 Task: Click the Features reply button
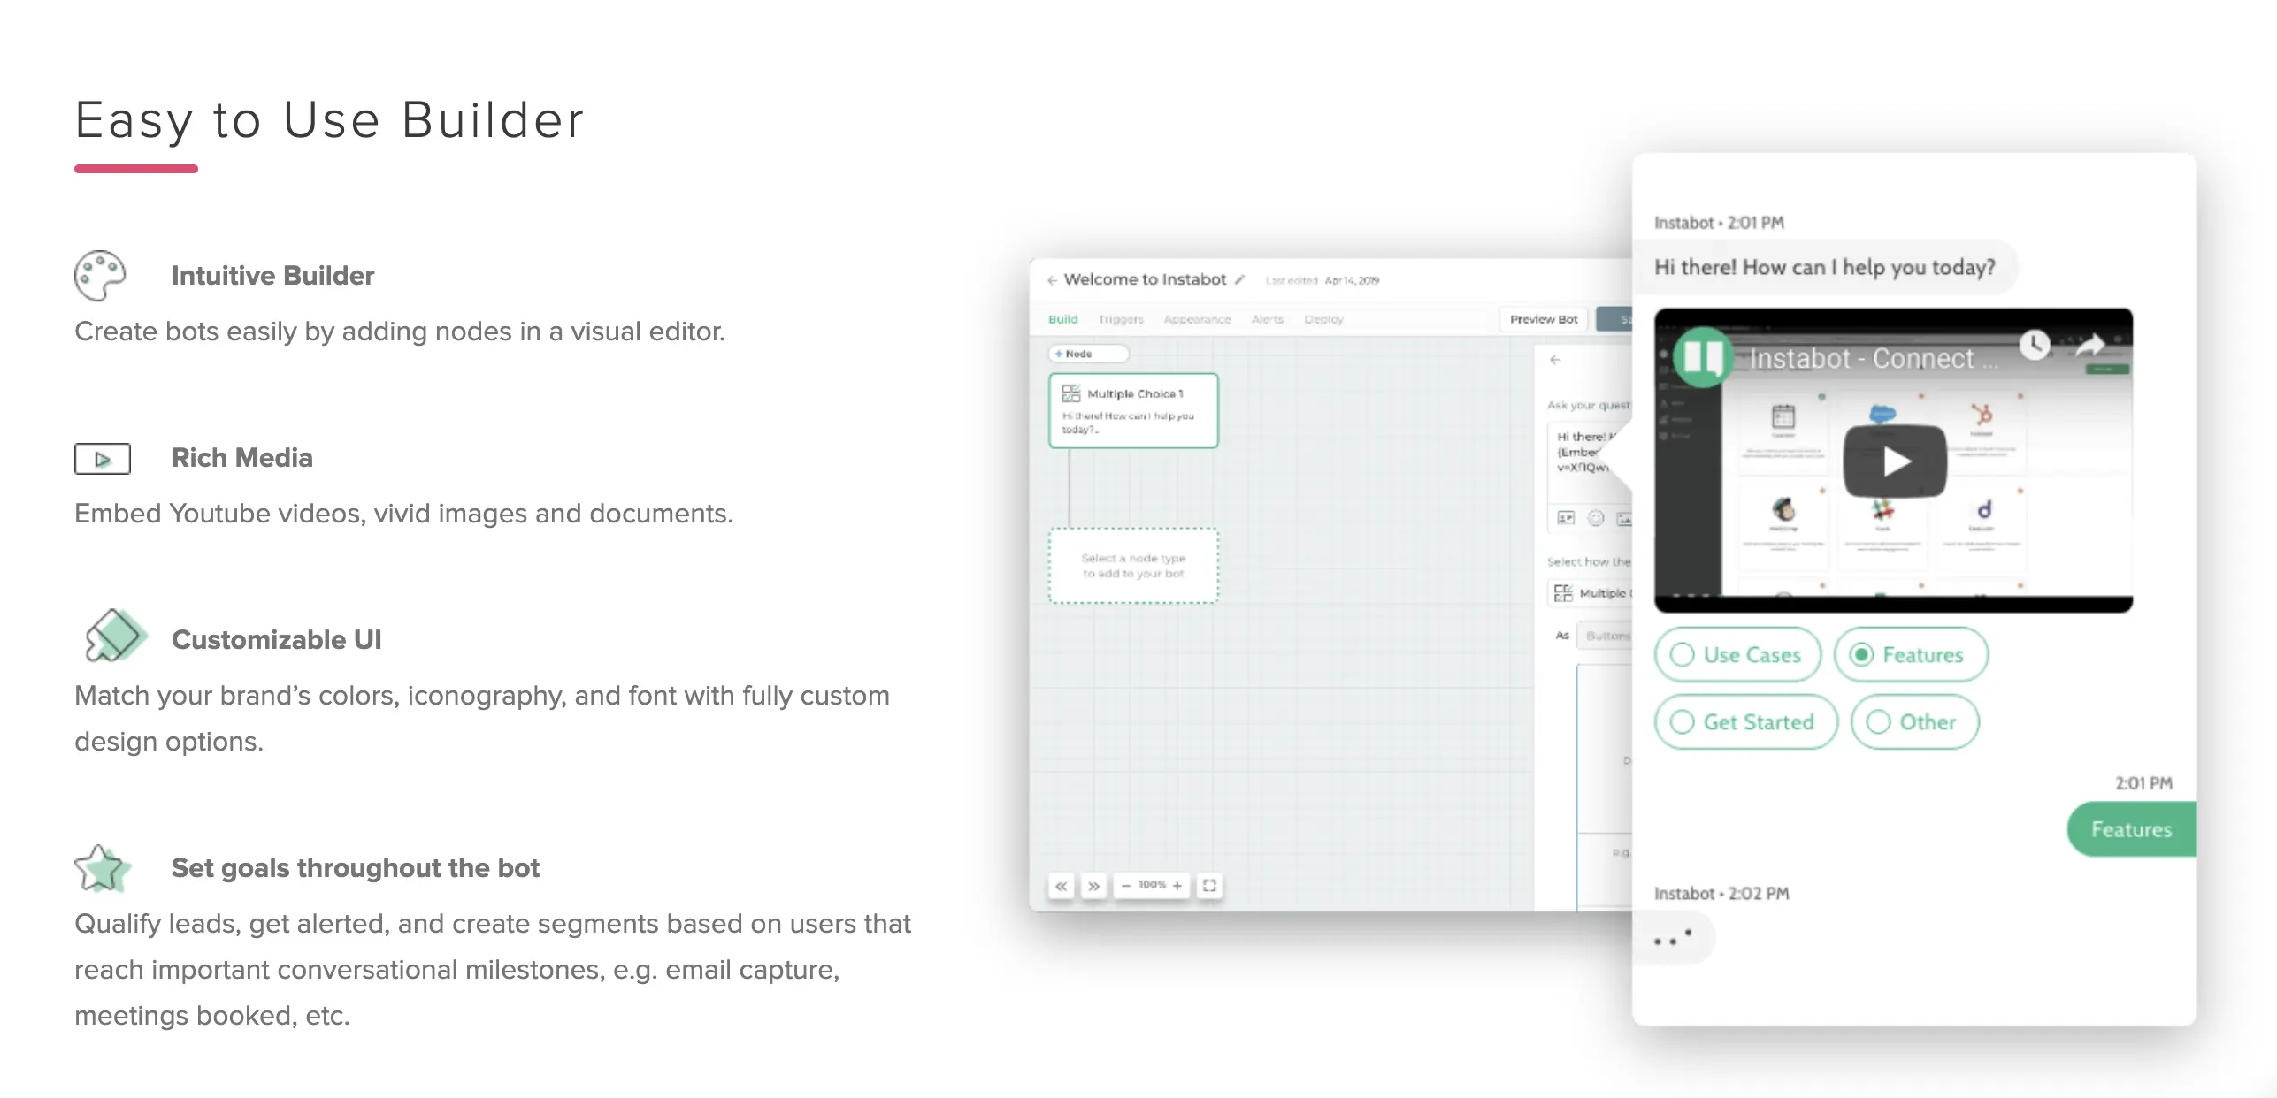point(2130,828)
